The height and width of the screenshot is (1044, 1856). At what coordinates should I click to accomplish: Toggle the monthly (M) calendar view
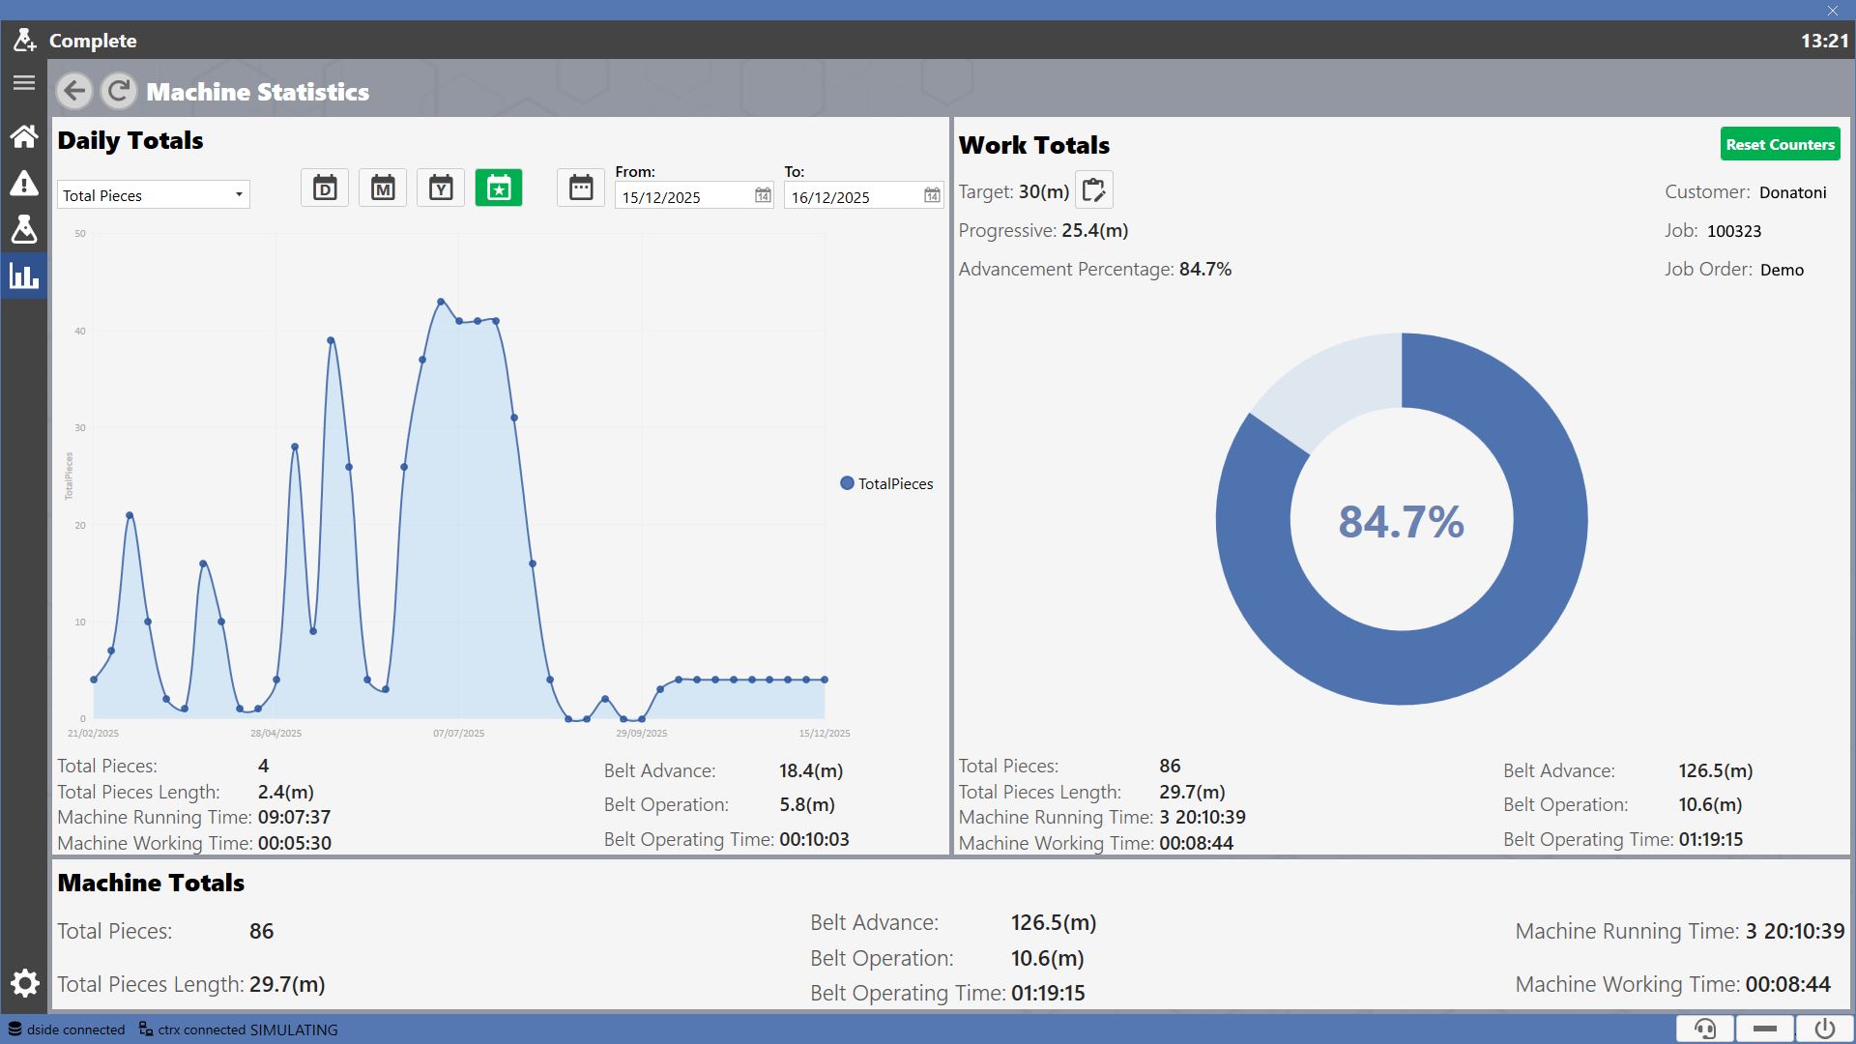coord(383,188)
